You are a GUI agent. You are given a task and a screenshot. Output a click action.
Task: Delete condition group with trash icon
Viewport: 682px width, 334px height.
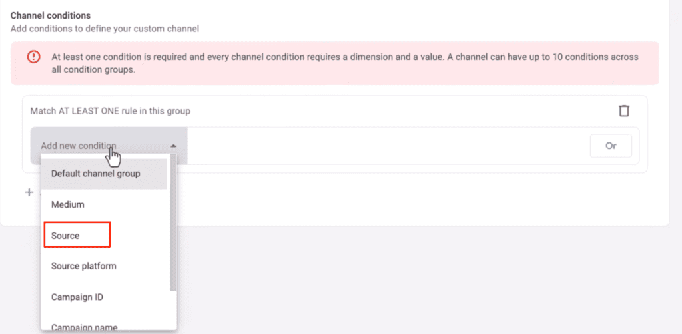pos(623,111)
